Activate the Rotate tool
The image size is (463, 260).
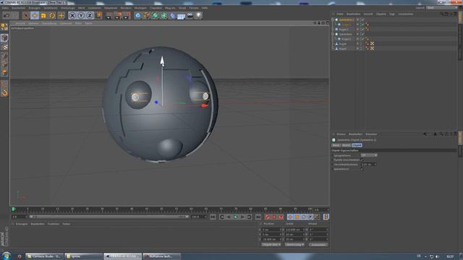click(x=52, y=15)
